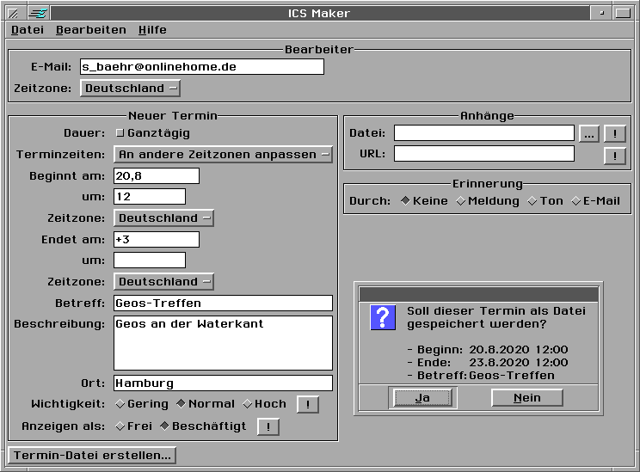The height and width of the screenshot is (472, 640).
Task: Click the exclamation button next to Anzeigen als
Action: tap(268, 426)
